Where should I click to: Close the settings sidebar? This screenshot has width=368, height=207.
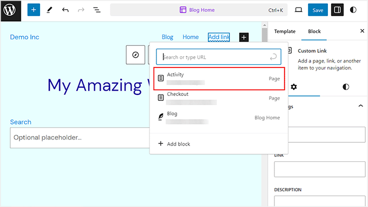click(362, 31)
